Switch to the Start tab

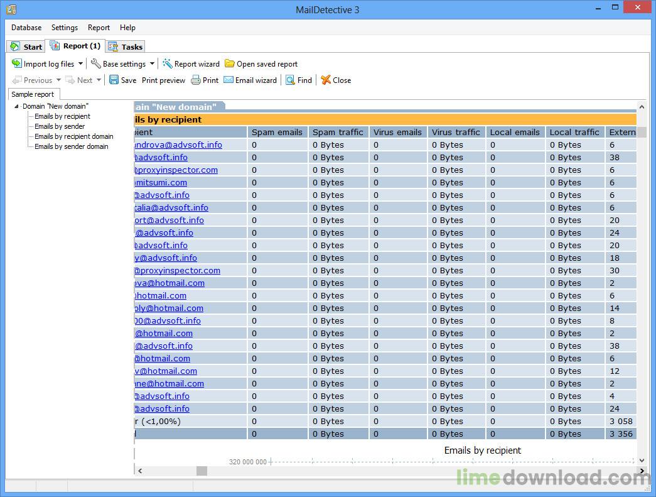click(26, 46)
